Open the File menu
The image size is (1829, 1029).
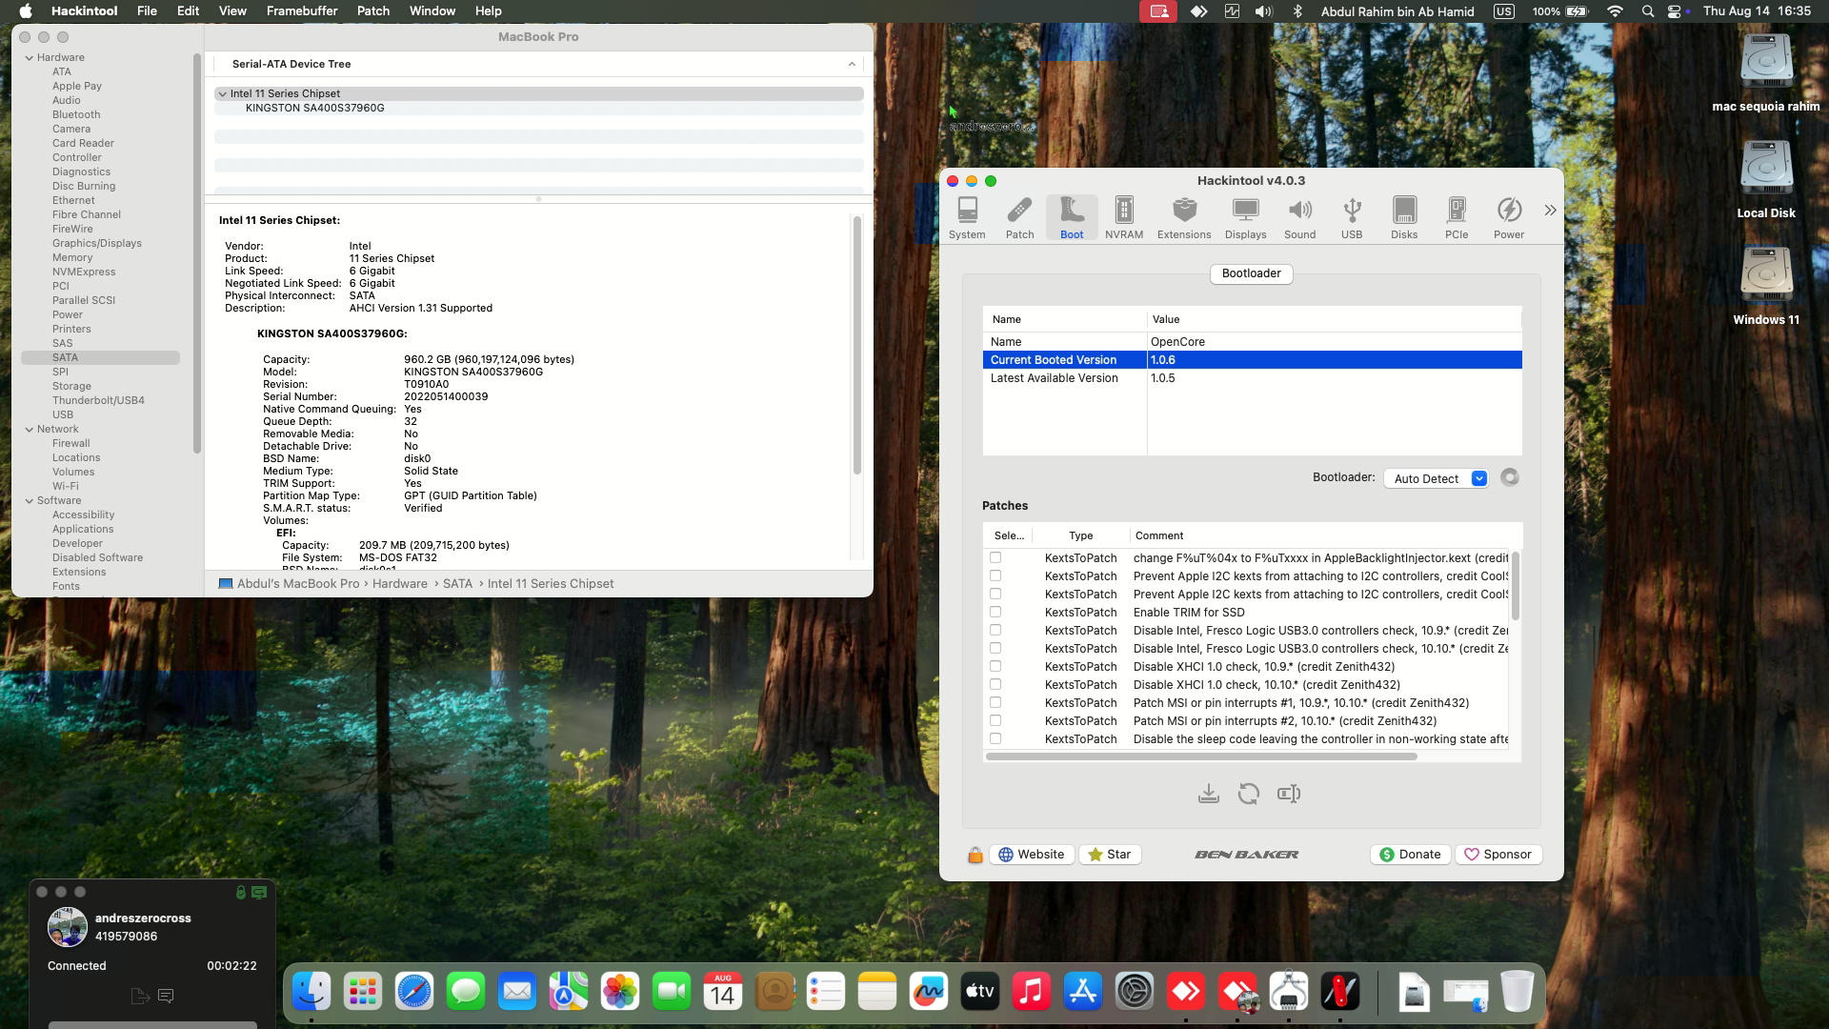[147, 11]
